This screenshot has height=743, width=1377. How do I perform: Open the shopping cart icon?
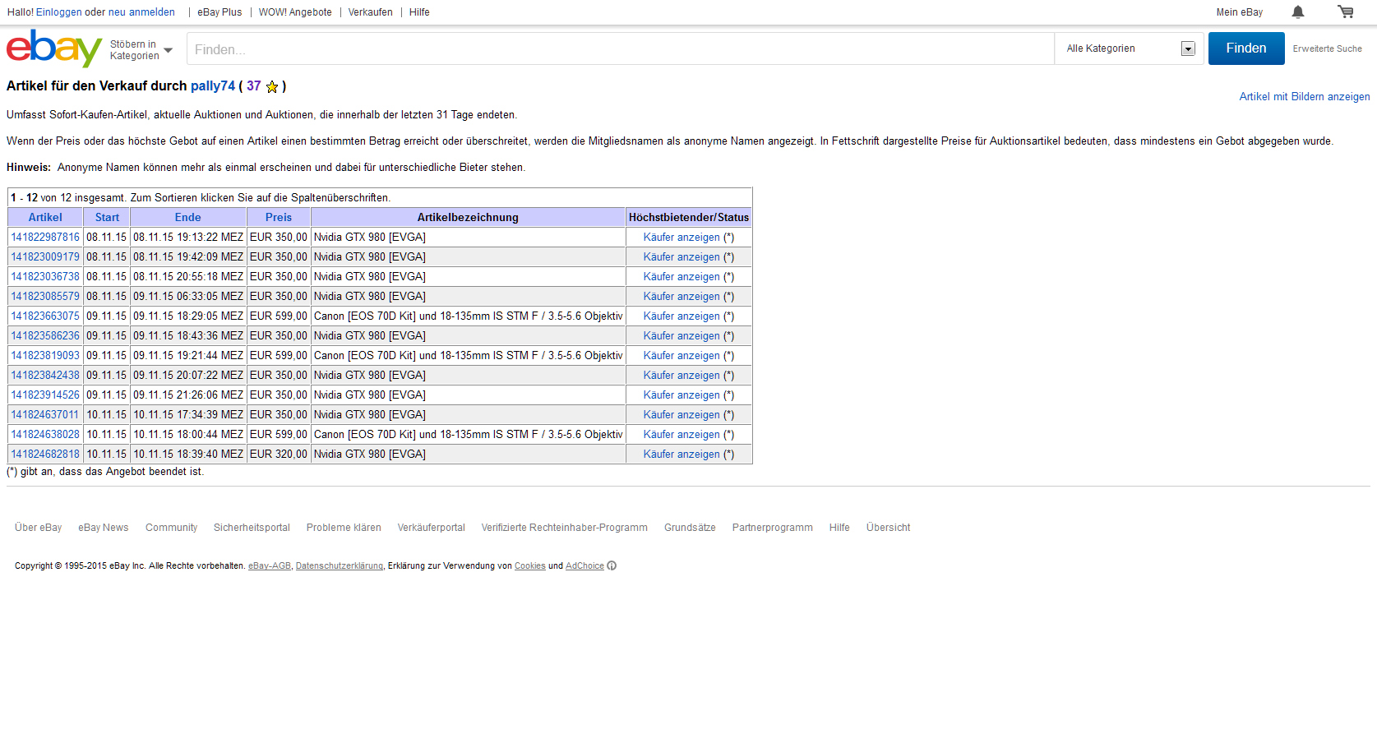click(1346, 12)
